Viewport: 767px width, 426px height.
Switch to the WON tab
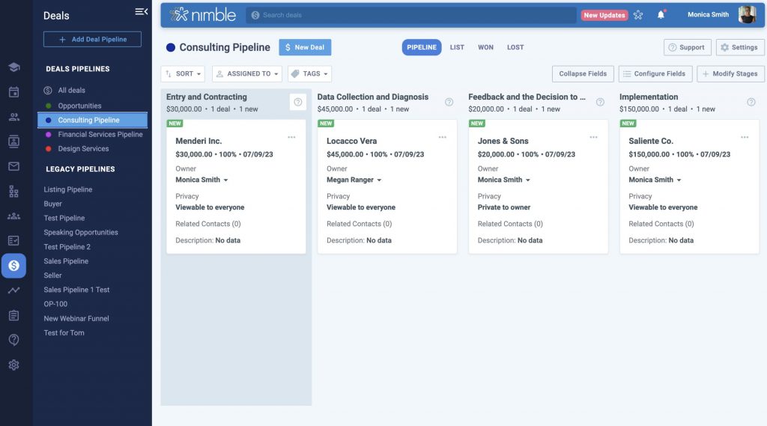point(485,47)
